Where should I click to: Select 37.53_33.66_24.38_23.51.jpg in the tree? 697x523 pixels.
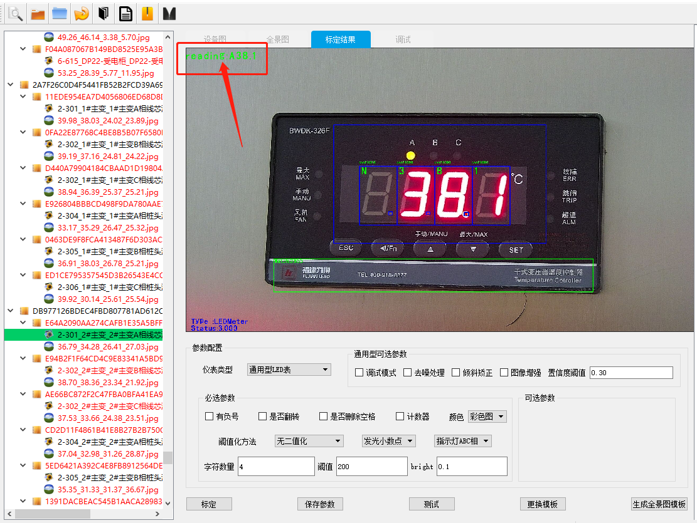tap(108, 418)
